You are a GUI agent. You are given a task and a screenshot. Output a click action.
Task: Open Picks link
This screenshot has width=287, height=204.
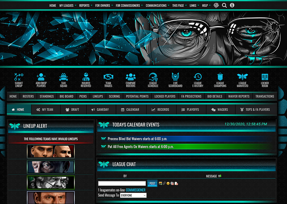[x=83, y=96]
